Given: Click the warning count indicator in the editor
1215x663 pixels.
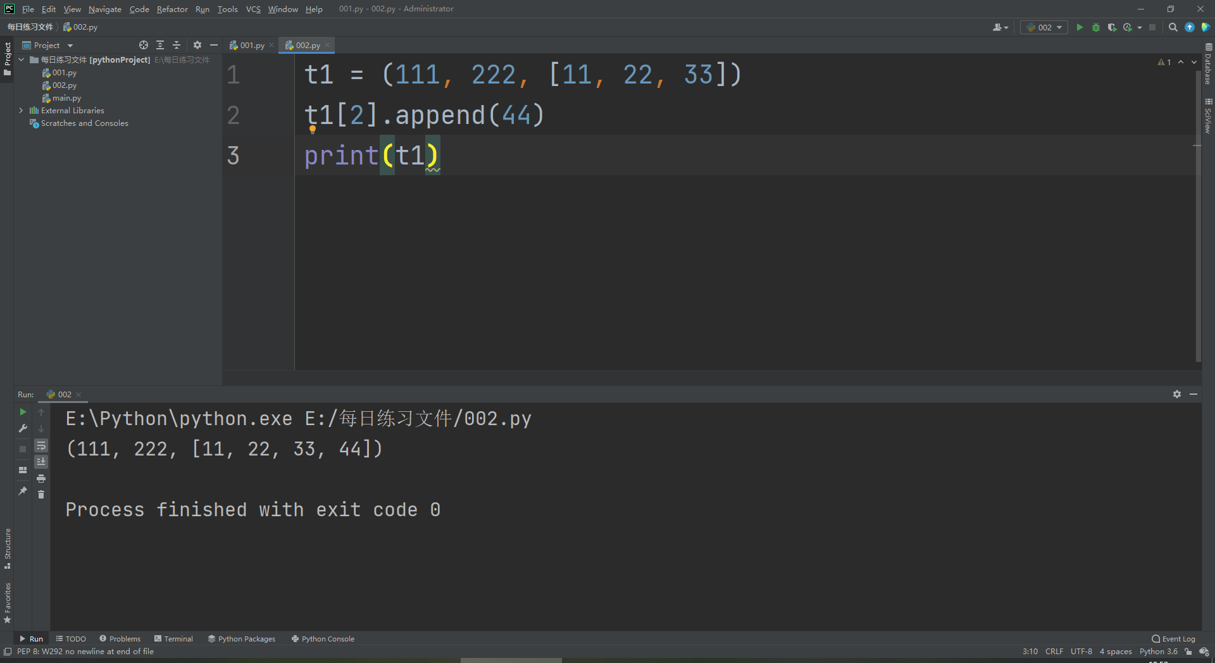Looking at the screenshot, I should pyautogui.click(x=1164, y=62).
